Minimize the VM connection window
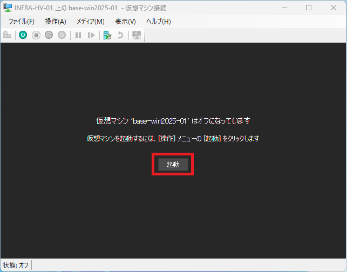Viewport: 347px width, 272px height. (284, 8)
